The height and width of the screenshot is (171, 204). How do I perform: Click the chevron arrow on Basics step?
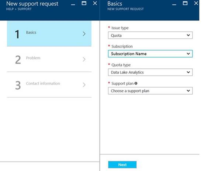click(84, 34)
